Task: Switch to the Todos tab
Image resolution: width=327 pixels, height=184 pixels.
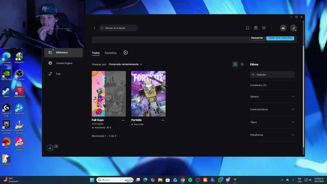Action: [x=96, y=53]
